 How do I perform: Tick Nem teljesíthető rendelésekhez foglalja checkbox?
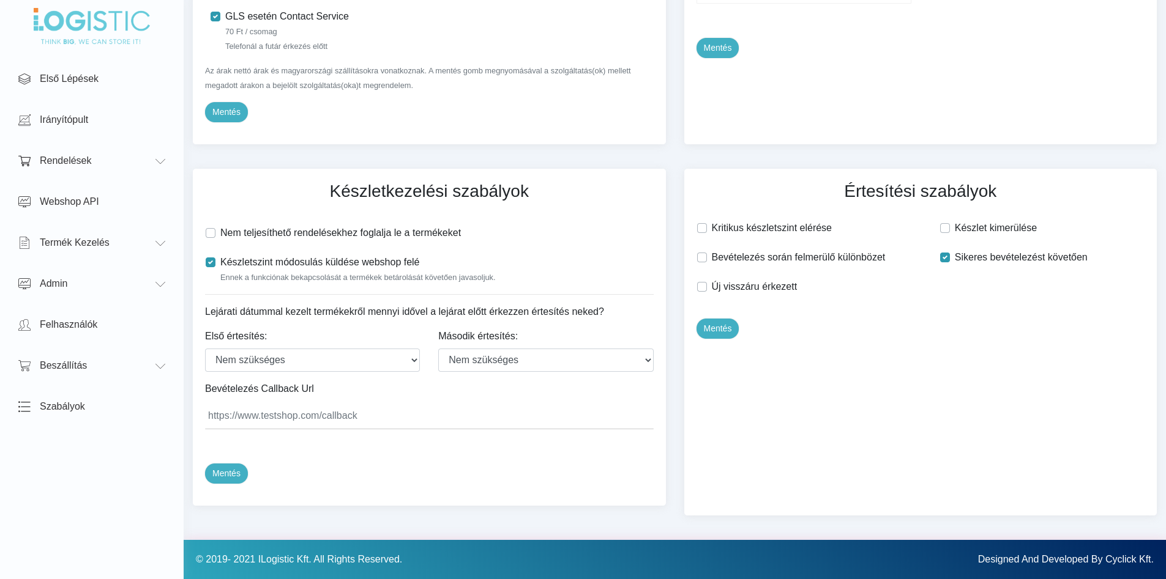[x=211, y=233]
